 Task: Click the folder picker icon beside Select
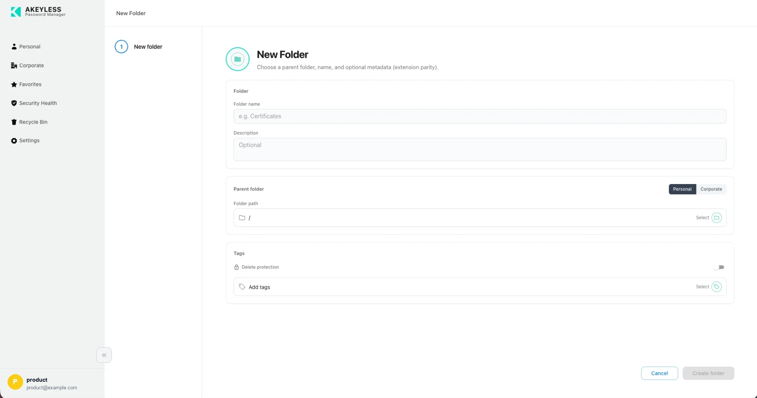[717, 218]
